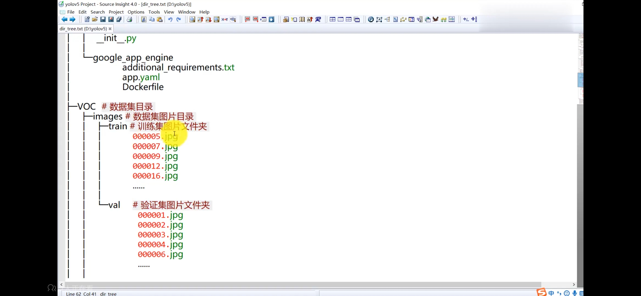Viewport: 641px width, 296px height.
Task: Click the Replace X to Y icon
Action: click(x=225, y=19)
